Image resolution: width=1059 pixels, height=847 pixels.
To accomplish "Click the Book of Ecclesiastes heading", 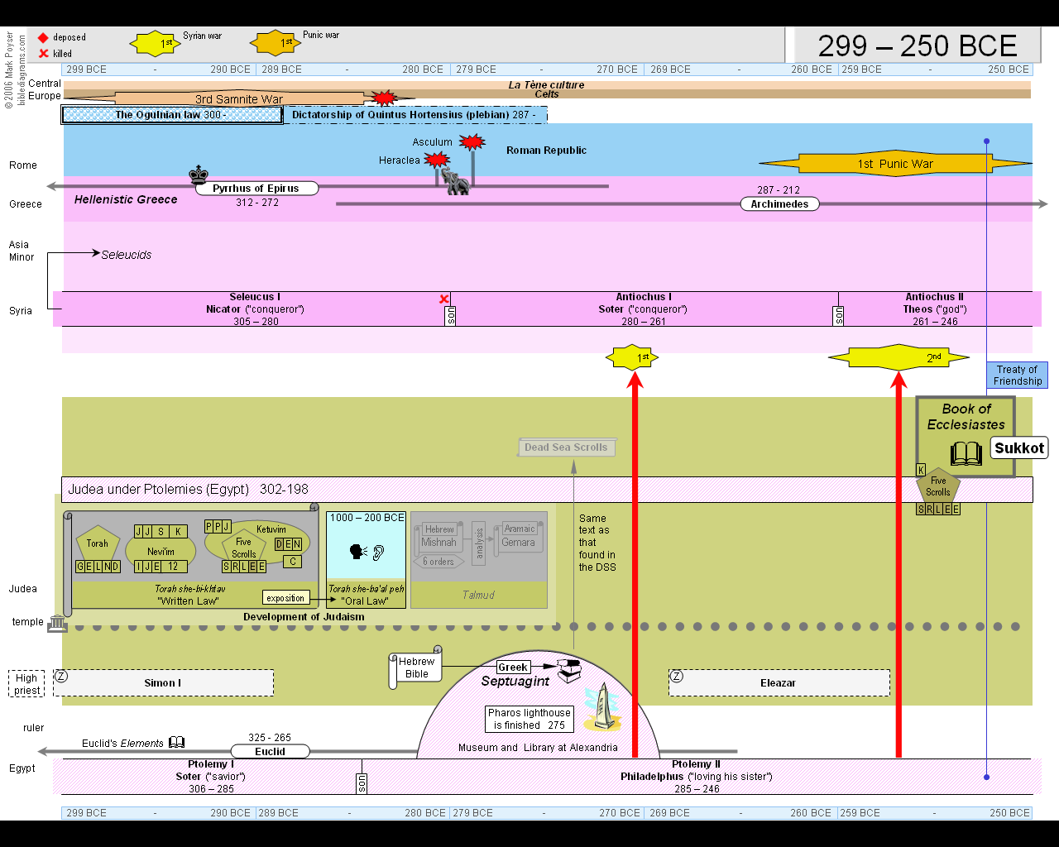I will click(966, 417).
